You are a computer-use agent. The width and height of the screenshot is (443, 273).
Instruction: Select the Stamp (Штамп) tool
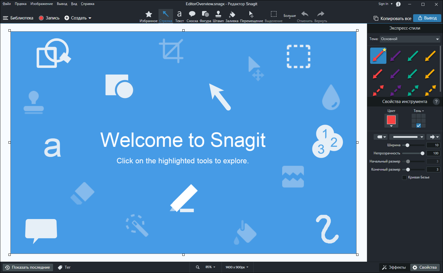[218, 16]
